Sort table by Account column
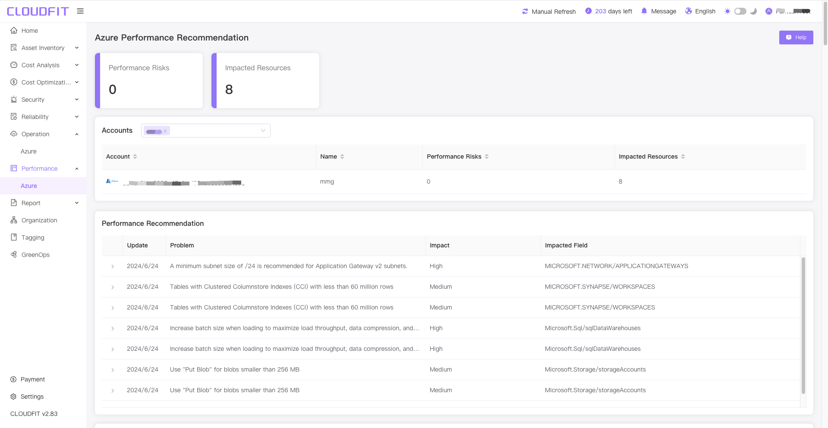Screen dimensions: 828x428 pos(135,156)
